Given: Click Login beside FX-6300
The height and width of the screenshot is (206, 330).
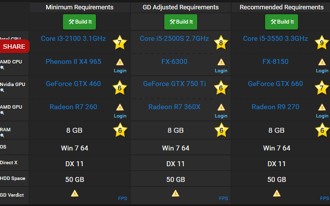Looking at the screenshot, I should [x=221, y=71].
